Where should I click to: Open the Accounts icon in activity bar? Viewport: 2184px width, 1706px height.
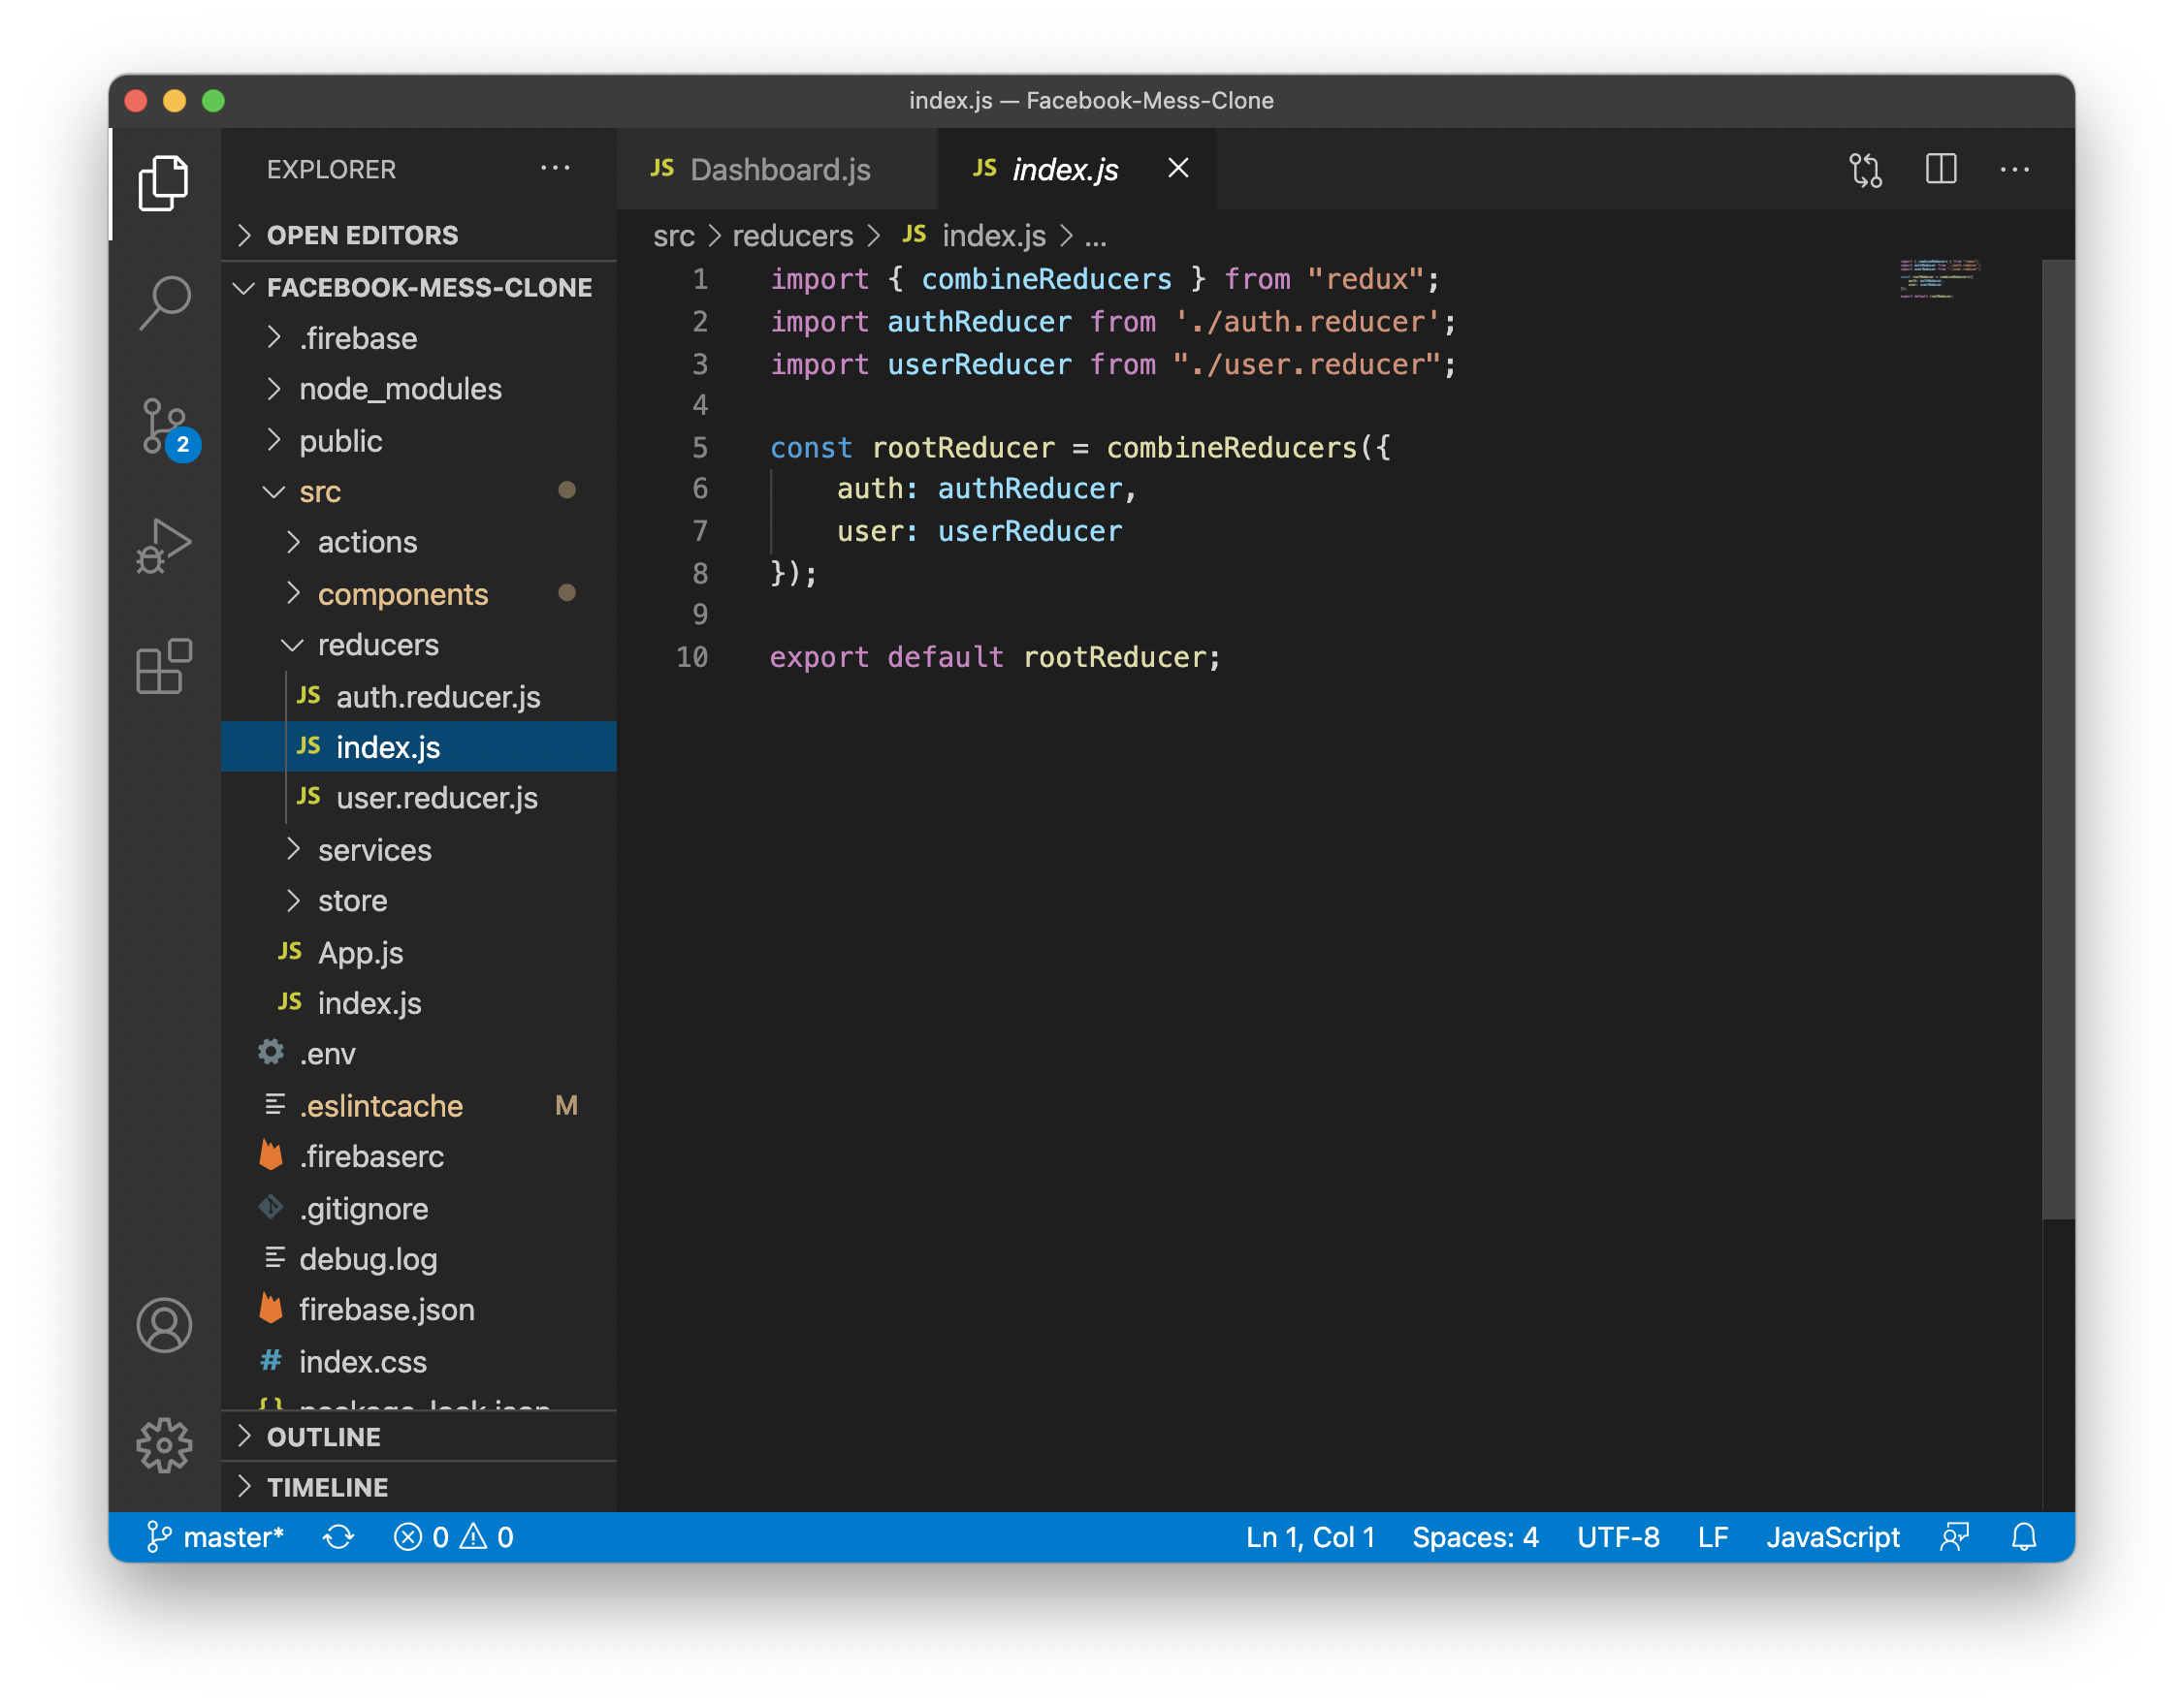[164, 1325]
